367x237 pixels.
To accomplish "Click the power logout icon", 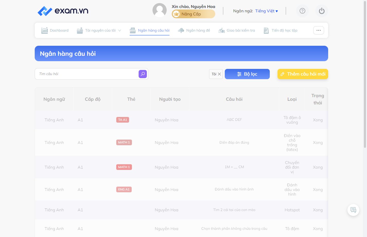I will (x=322, y=11).
